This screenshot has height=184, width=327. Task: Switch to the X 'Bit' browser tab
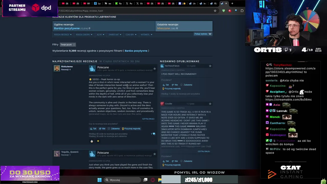[x=140, y=4]
